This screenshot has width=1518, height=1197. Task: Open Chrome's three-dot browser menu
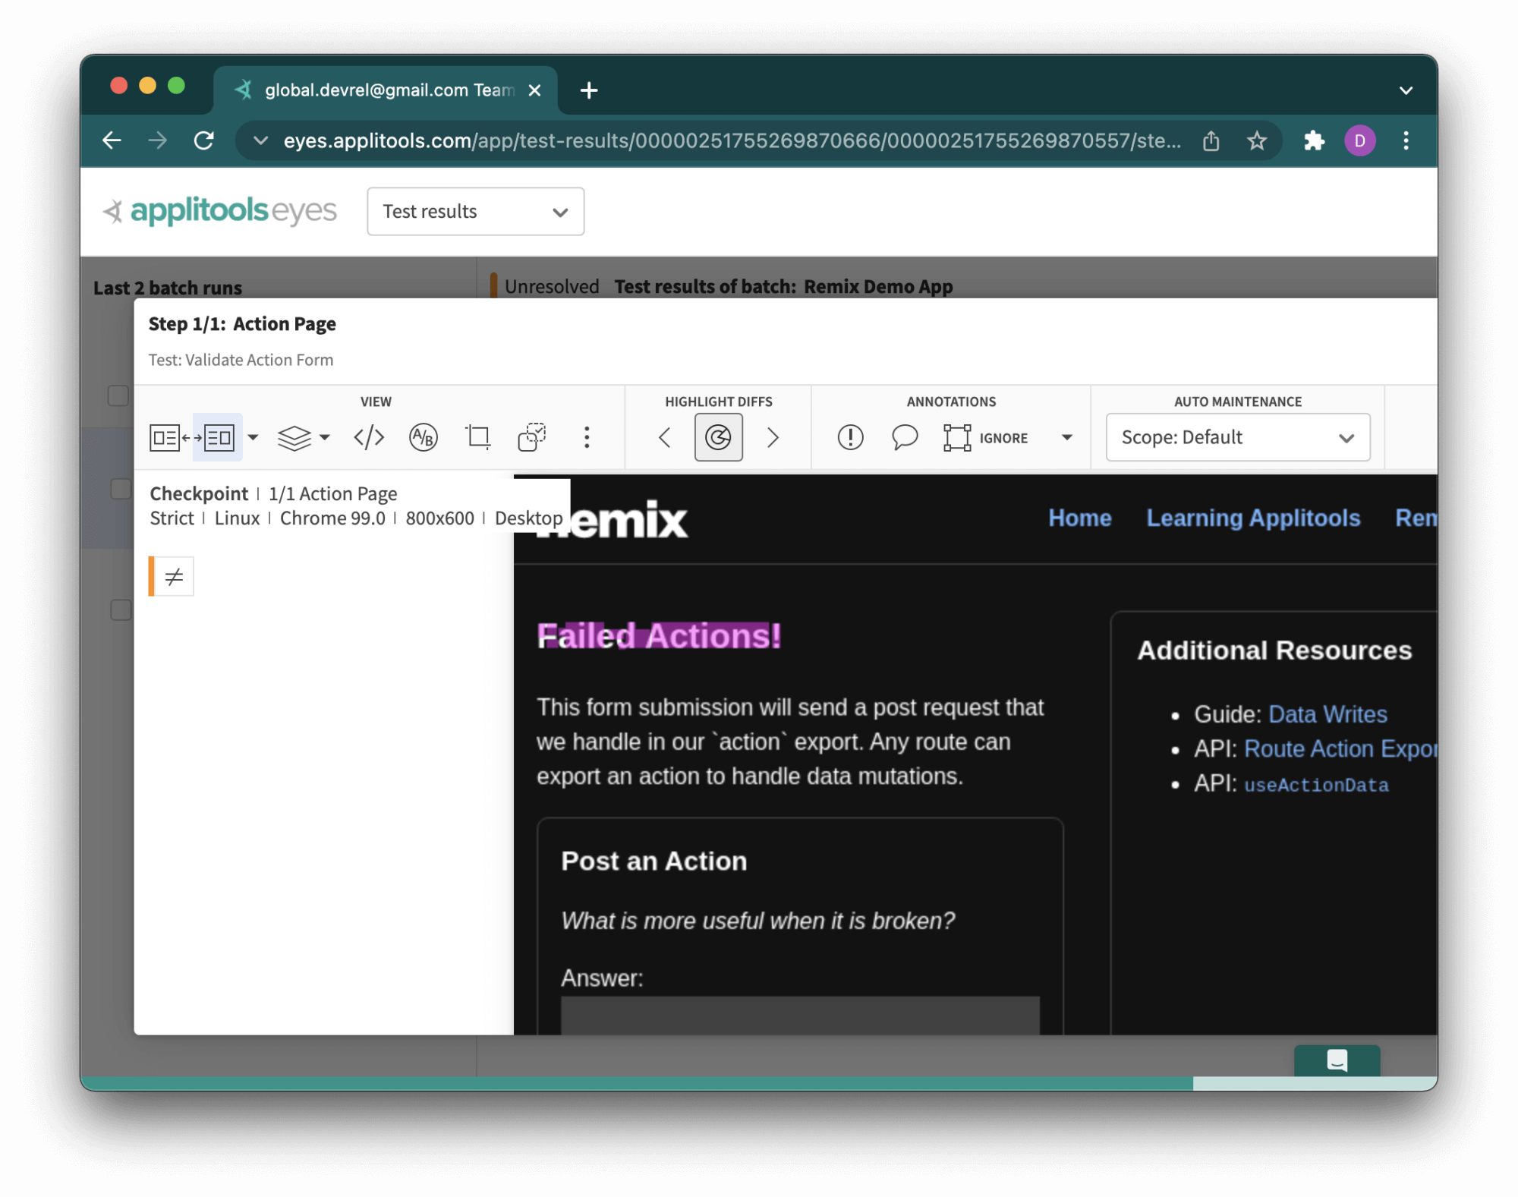(x=1406, y=140)
